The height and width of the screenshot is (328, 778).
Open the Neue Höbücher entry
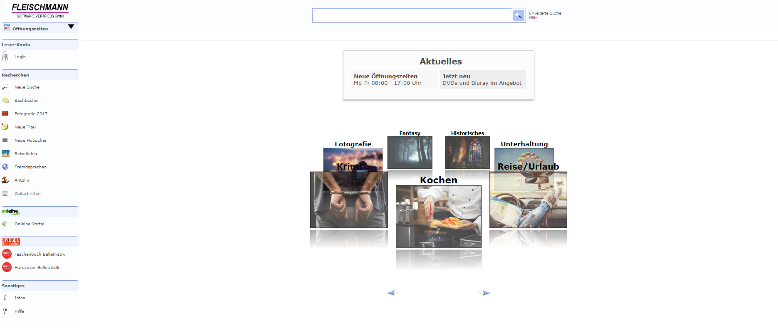(30, 141)
